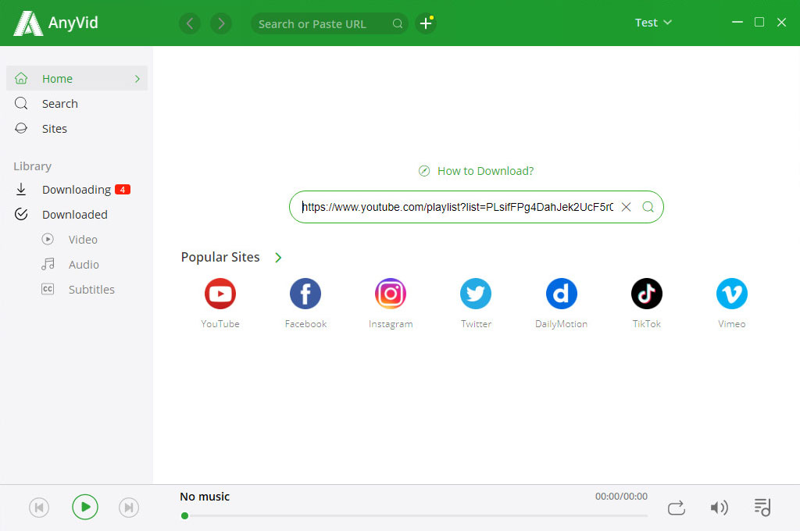Image resolution: width=800 pixels, height=531 pixels.
Task: Select Home in the sidebar
Action: 77,79
